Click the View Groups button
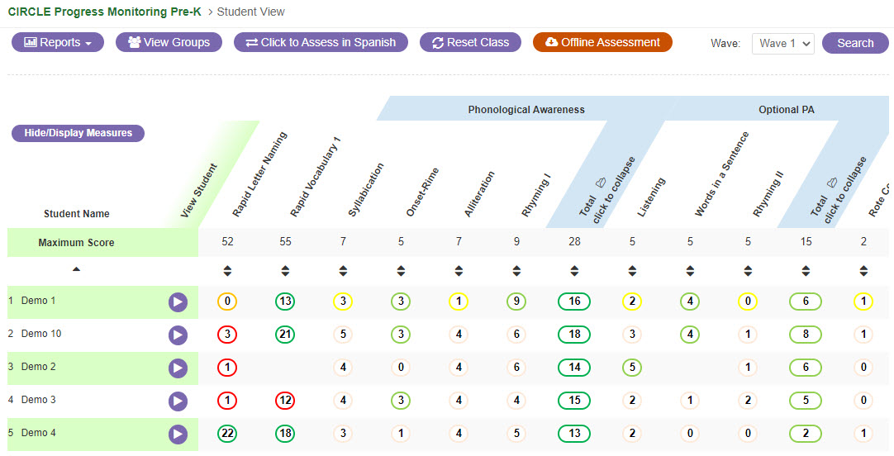The width and height of the screenshot is (894, 456). [x=169, y=43]
